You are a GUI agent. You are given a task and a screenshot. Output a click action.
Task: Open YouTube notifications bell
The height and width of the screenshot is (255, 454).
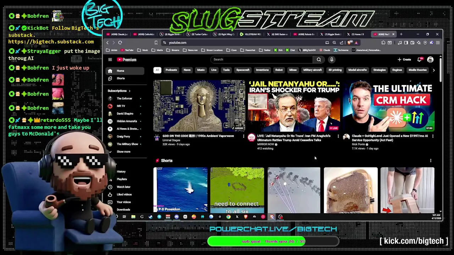pos(420,59)
